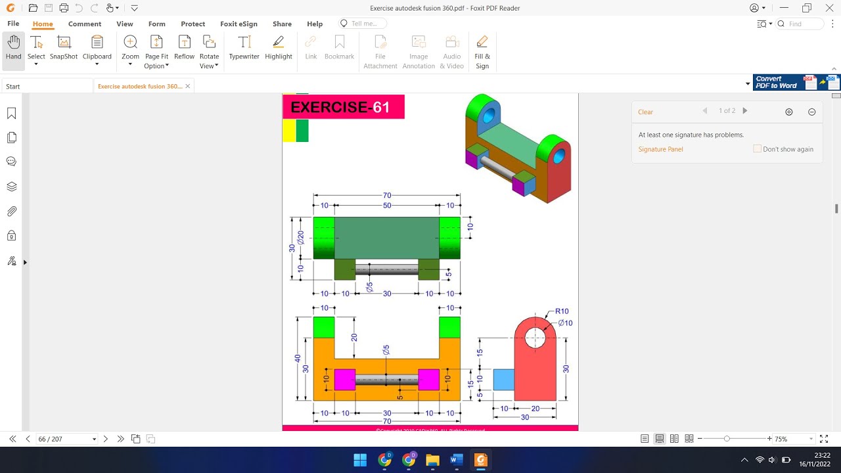Jump to the last page
The width and height of the screenshot is (841, 473).
tap(120, 439)
